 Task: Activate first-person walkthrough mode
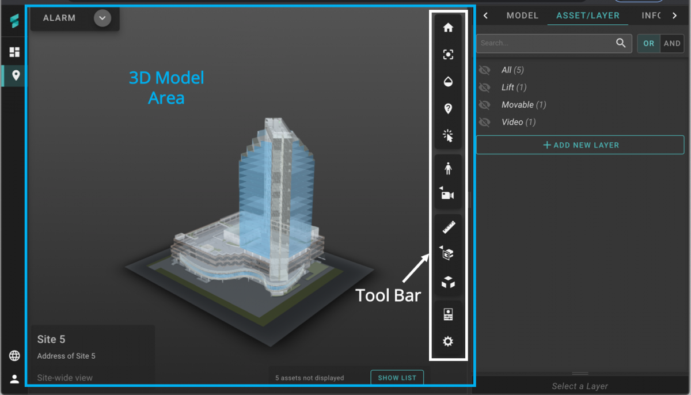point(448,168)
